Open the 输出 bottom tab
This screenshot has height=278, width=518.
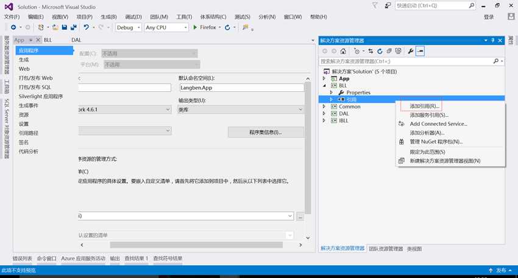click(x=115, y=258)
